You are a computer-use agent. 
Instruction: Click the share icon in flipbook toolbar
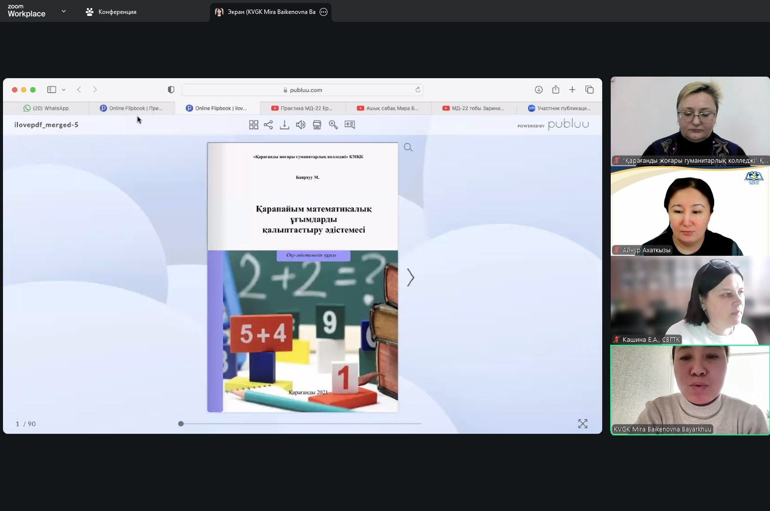[268, 125]
